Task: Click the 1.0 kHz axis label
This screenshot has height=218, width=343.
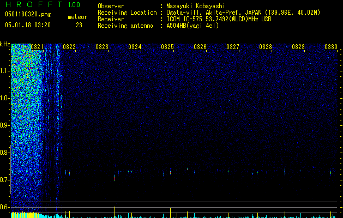Action: click(5, 98)
